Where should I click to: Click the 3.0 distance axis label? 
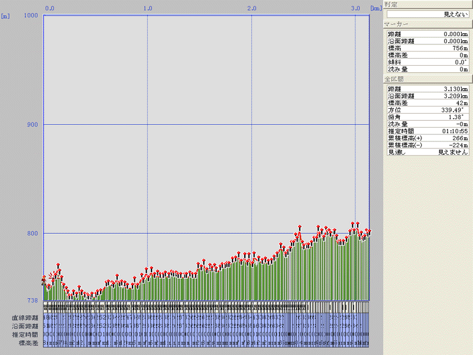coord(356,8)
